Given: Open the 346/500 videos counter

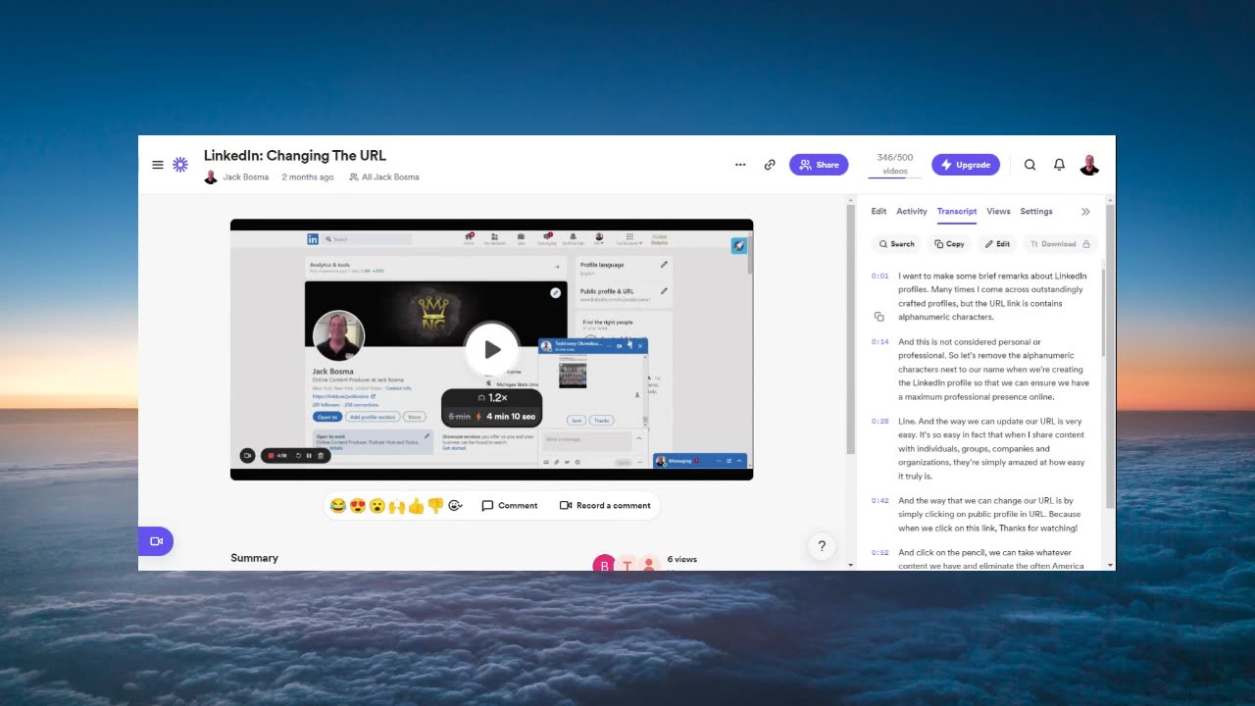Looking at the screenshot, I should coord(894,164).
